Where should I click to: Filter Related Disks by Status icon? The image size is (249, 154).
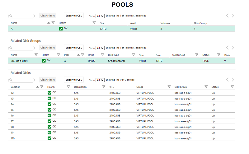tap(232, 87)
